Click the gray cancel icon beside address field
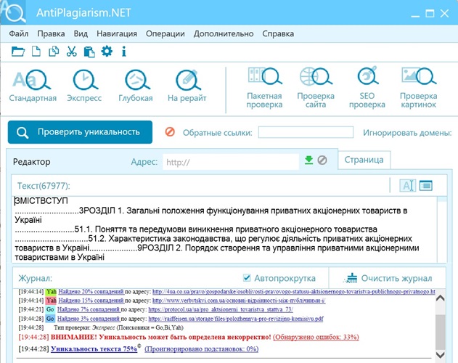Screen dimensions: 458x363 322,160
